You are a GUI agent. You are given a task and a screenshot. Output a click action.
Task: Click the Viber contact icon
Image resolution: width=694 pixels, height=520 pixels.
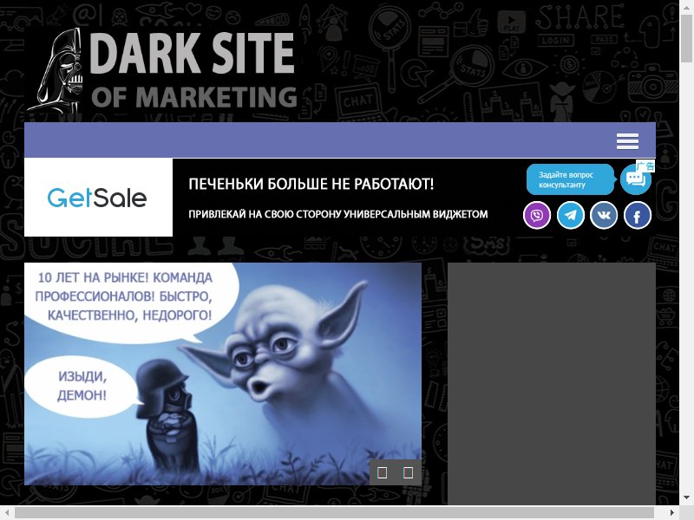click(537, 215)
